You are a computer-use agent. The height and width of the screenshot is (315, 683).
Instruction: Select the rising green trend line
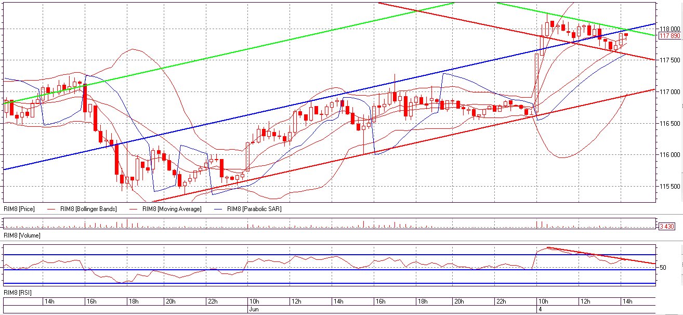[x=229, y=52]
